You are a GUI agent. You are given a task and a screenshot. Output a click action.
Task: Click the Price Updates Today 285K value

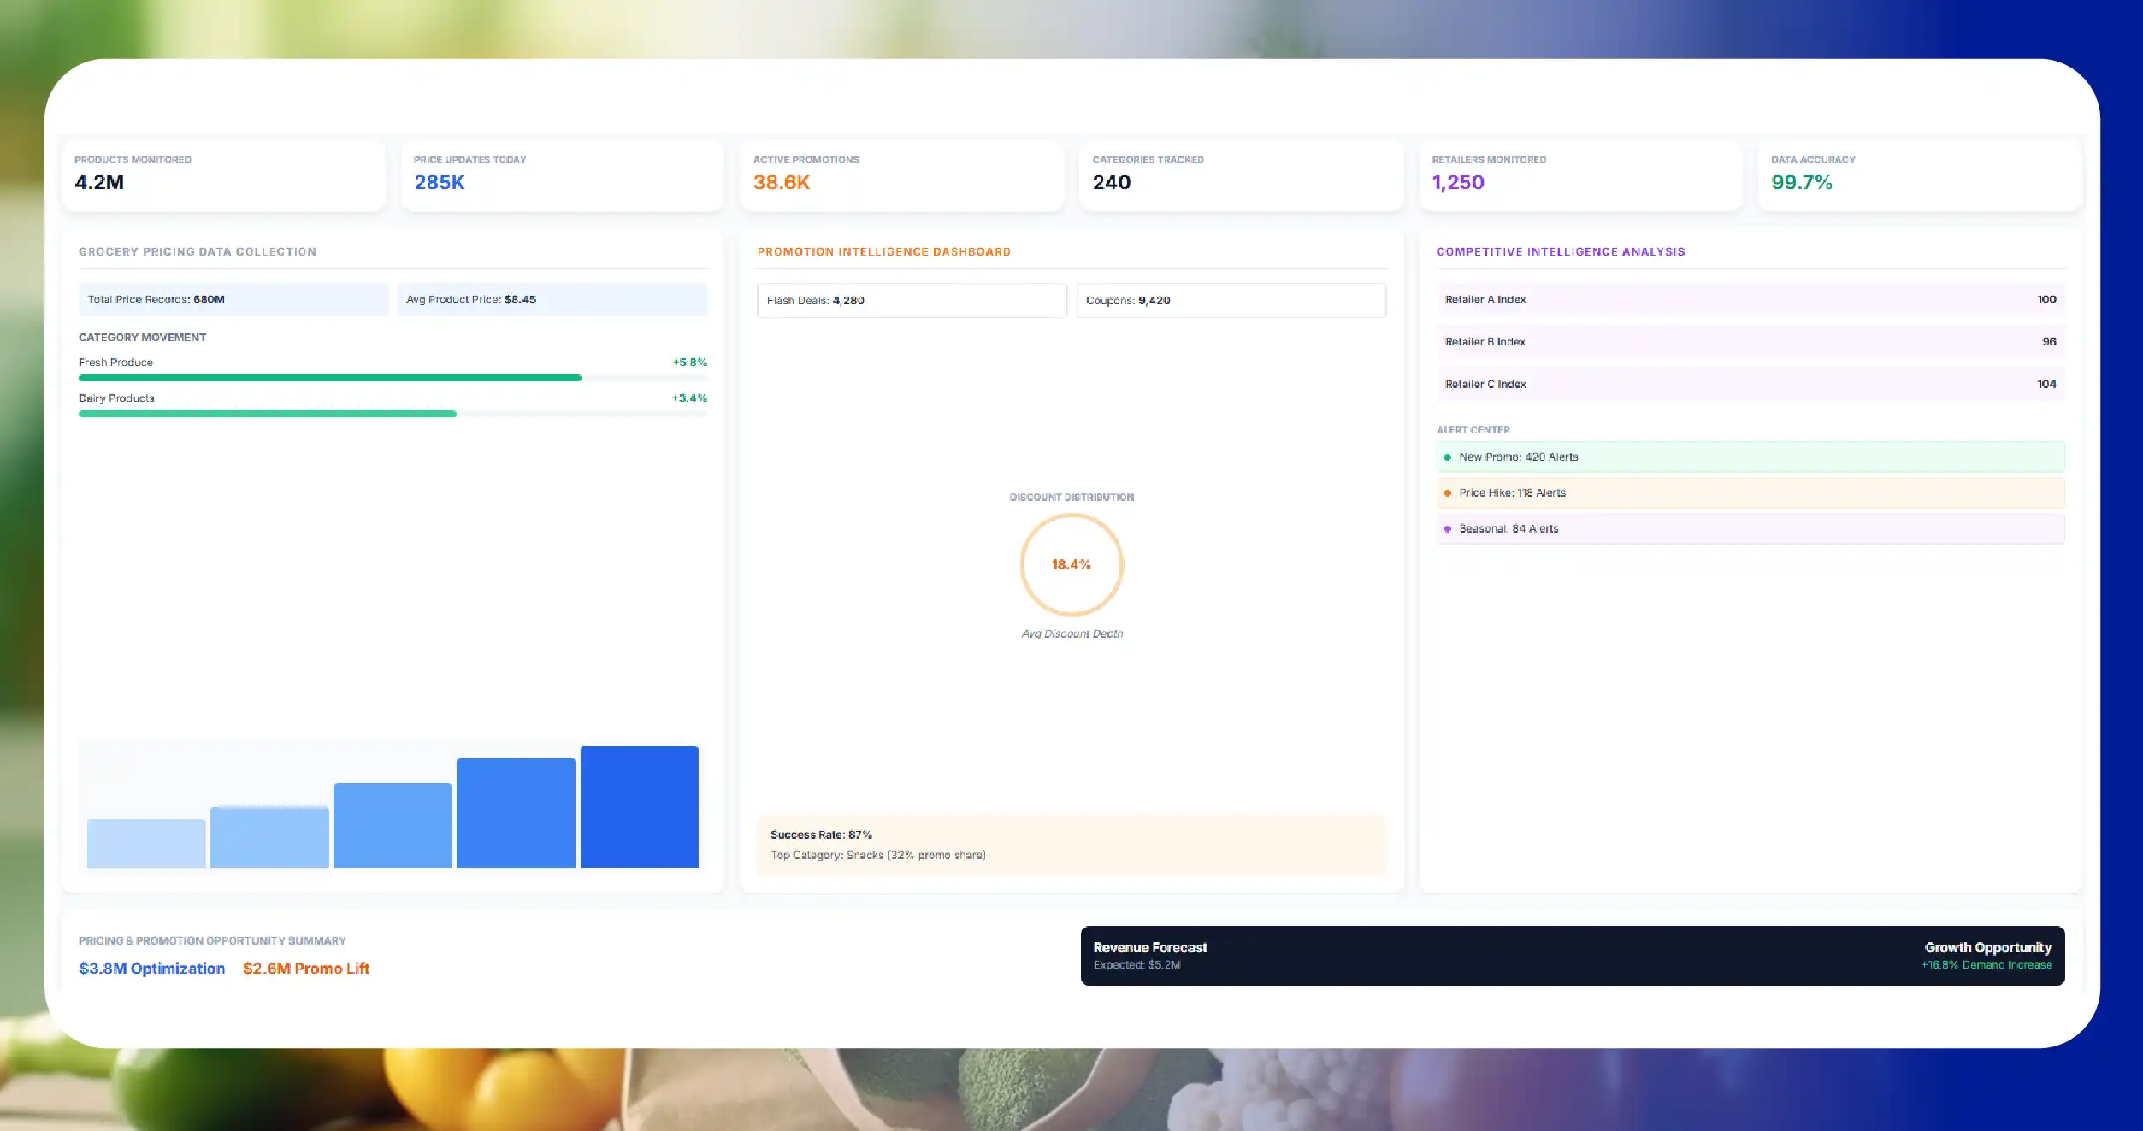click(439, 182)
